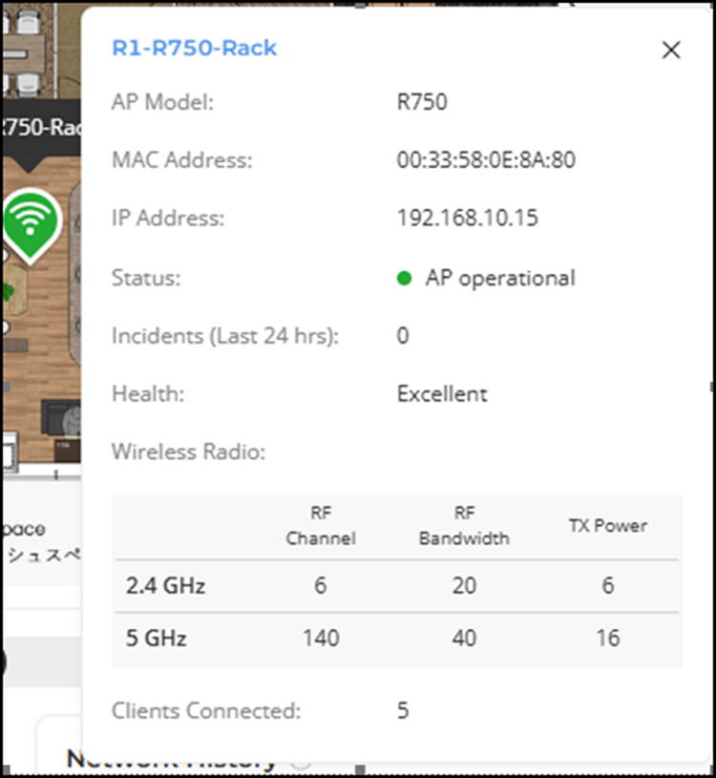Image resolution: width=716 pixels, height=778 pixels.
Task: Click the Clients Connected count
Action: 402,710
